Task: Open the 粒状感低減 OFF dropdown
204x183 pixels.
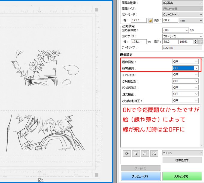Action: coord(185,87)
